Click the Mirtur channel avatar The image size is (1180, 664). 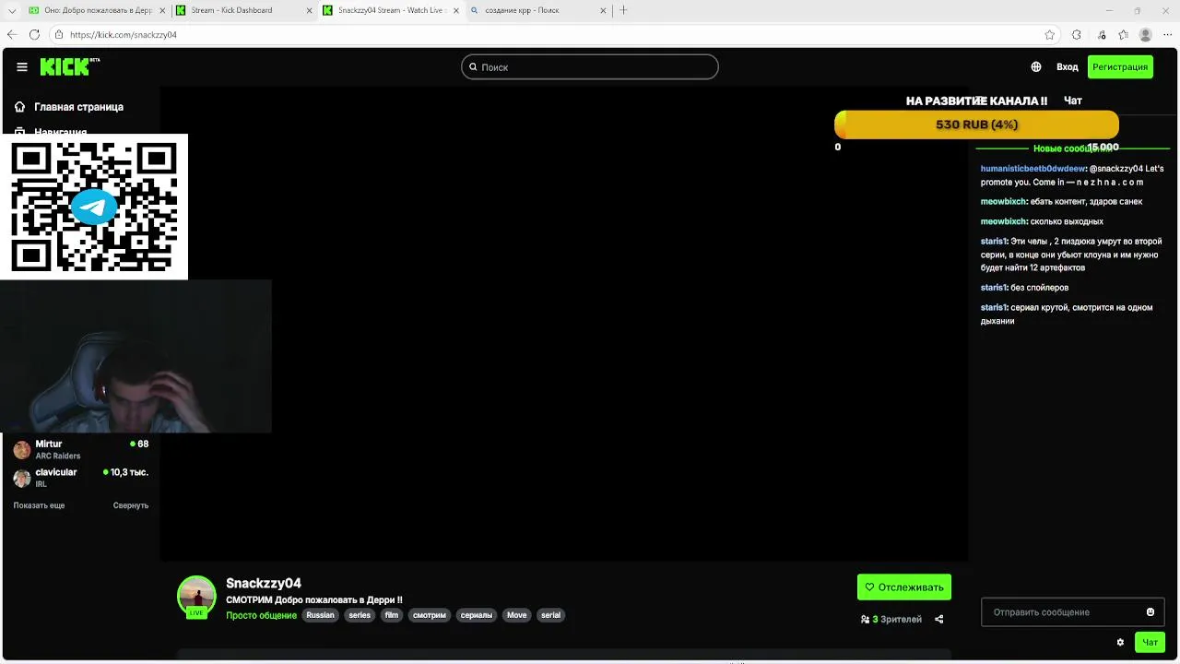pos(22,450)
